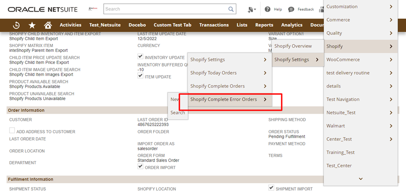Choose Shopify Complete Error Orders entry
Viewport: 406px width, 191px height.
pos(229,99)
